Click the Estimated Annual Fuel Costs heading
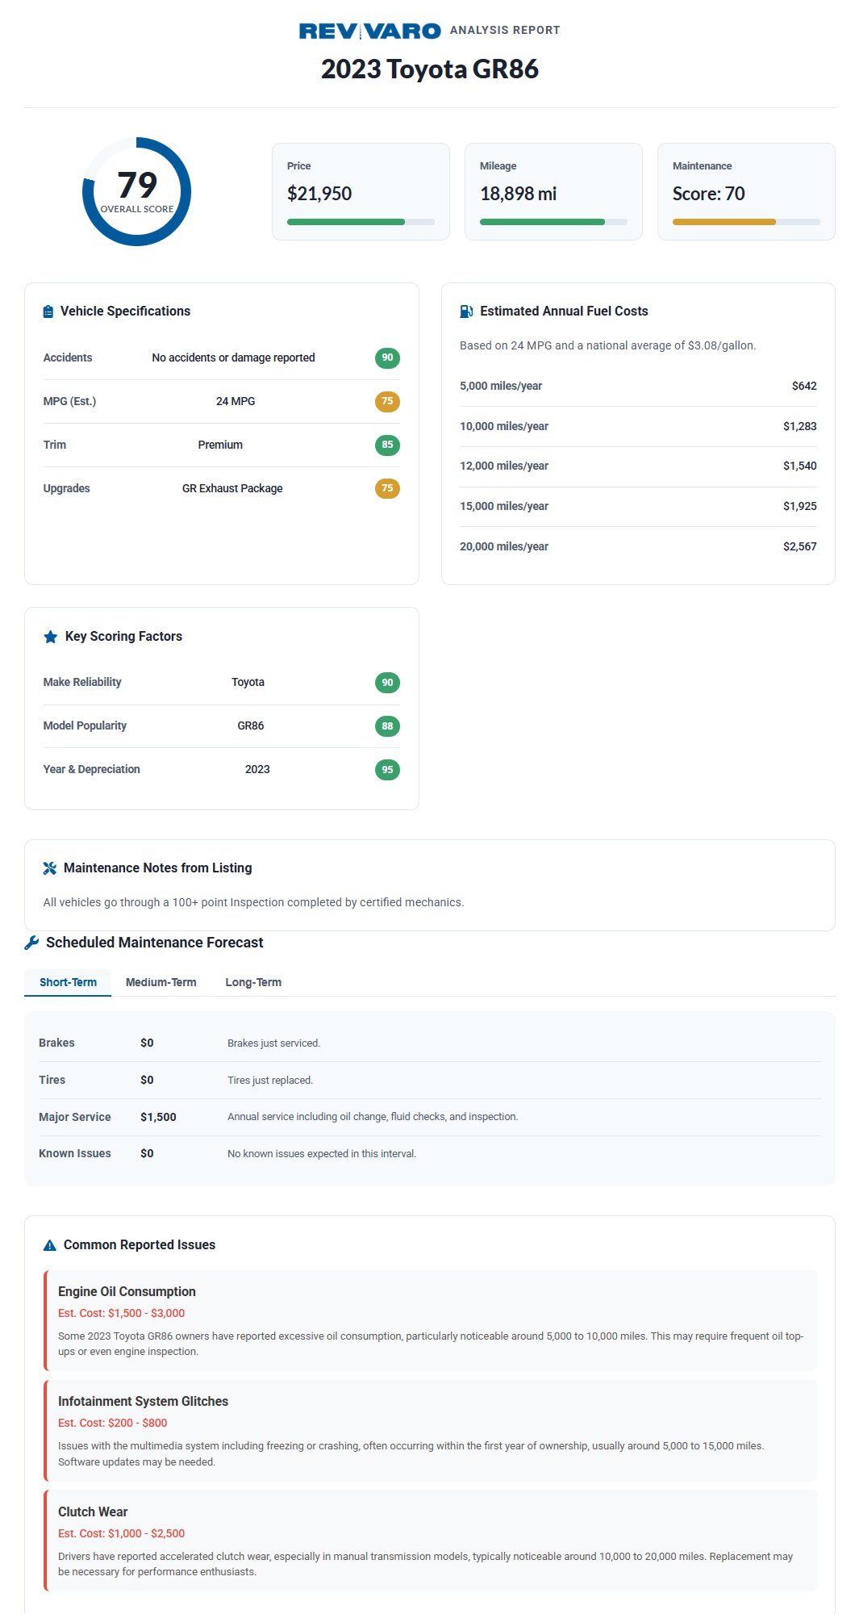859x1614 pixels. (x=564, y=312)
